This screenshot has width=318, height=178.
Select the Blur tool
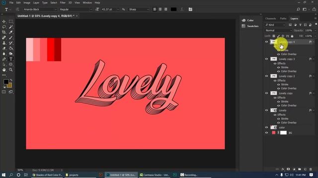click(4, 54)
